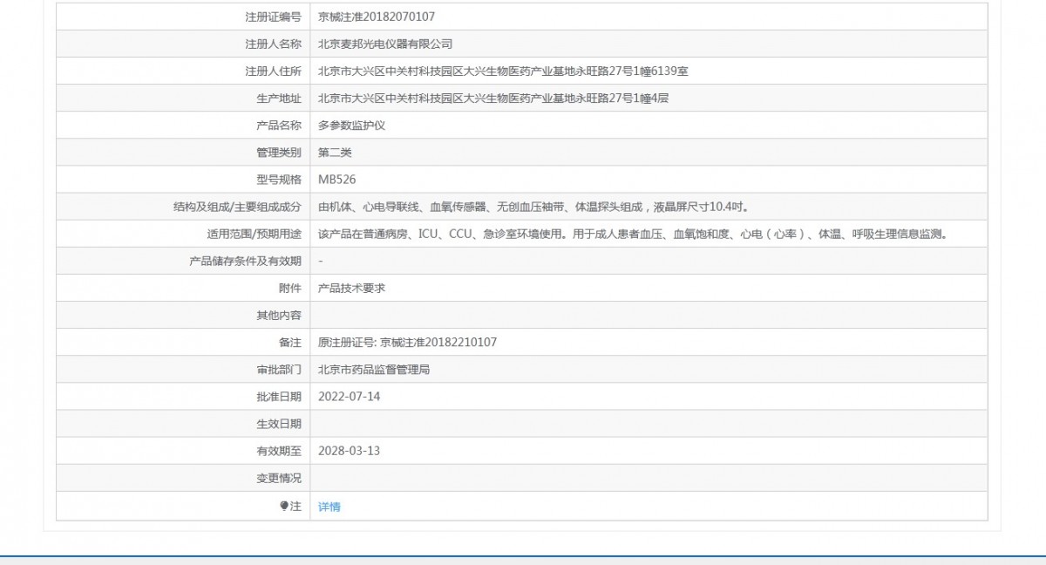The image size is (1046, 565).
Task: Click the 型号规格 label
Action: point(279,180)
